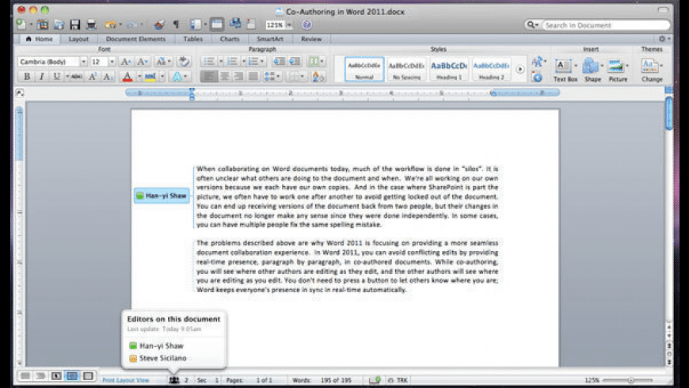Open Text Effects dropdown
Image resolution: width=689 pixels, height=388 pixels.
coord(179,77)
